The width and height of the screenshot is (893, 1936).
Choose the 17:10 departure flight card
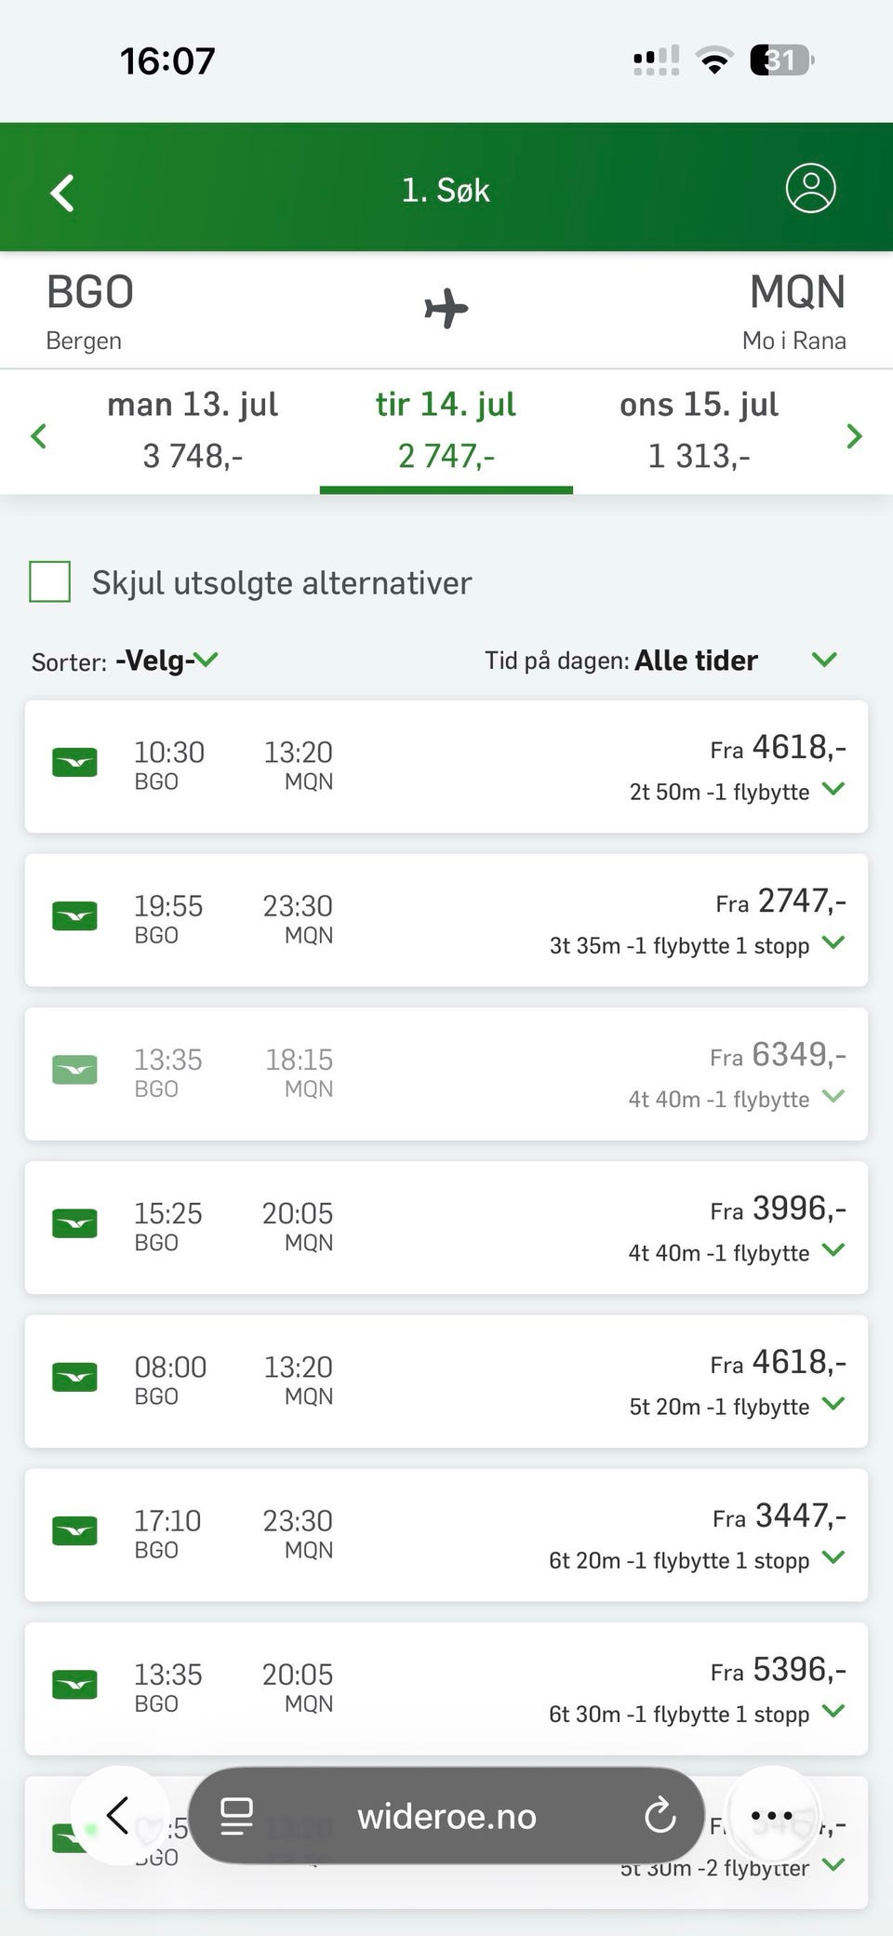point(446,1535)
